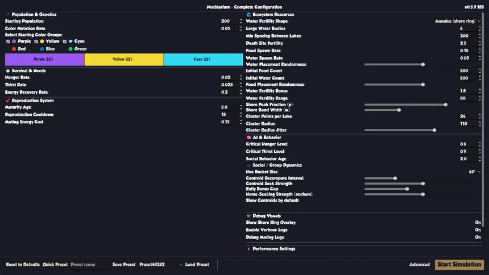
Task: Click the Large Water Bodies stepper
Action: pos(480,28)
